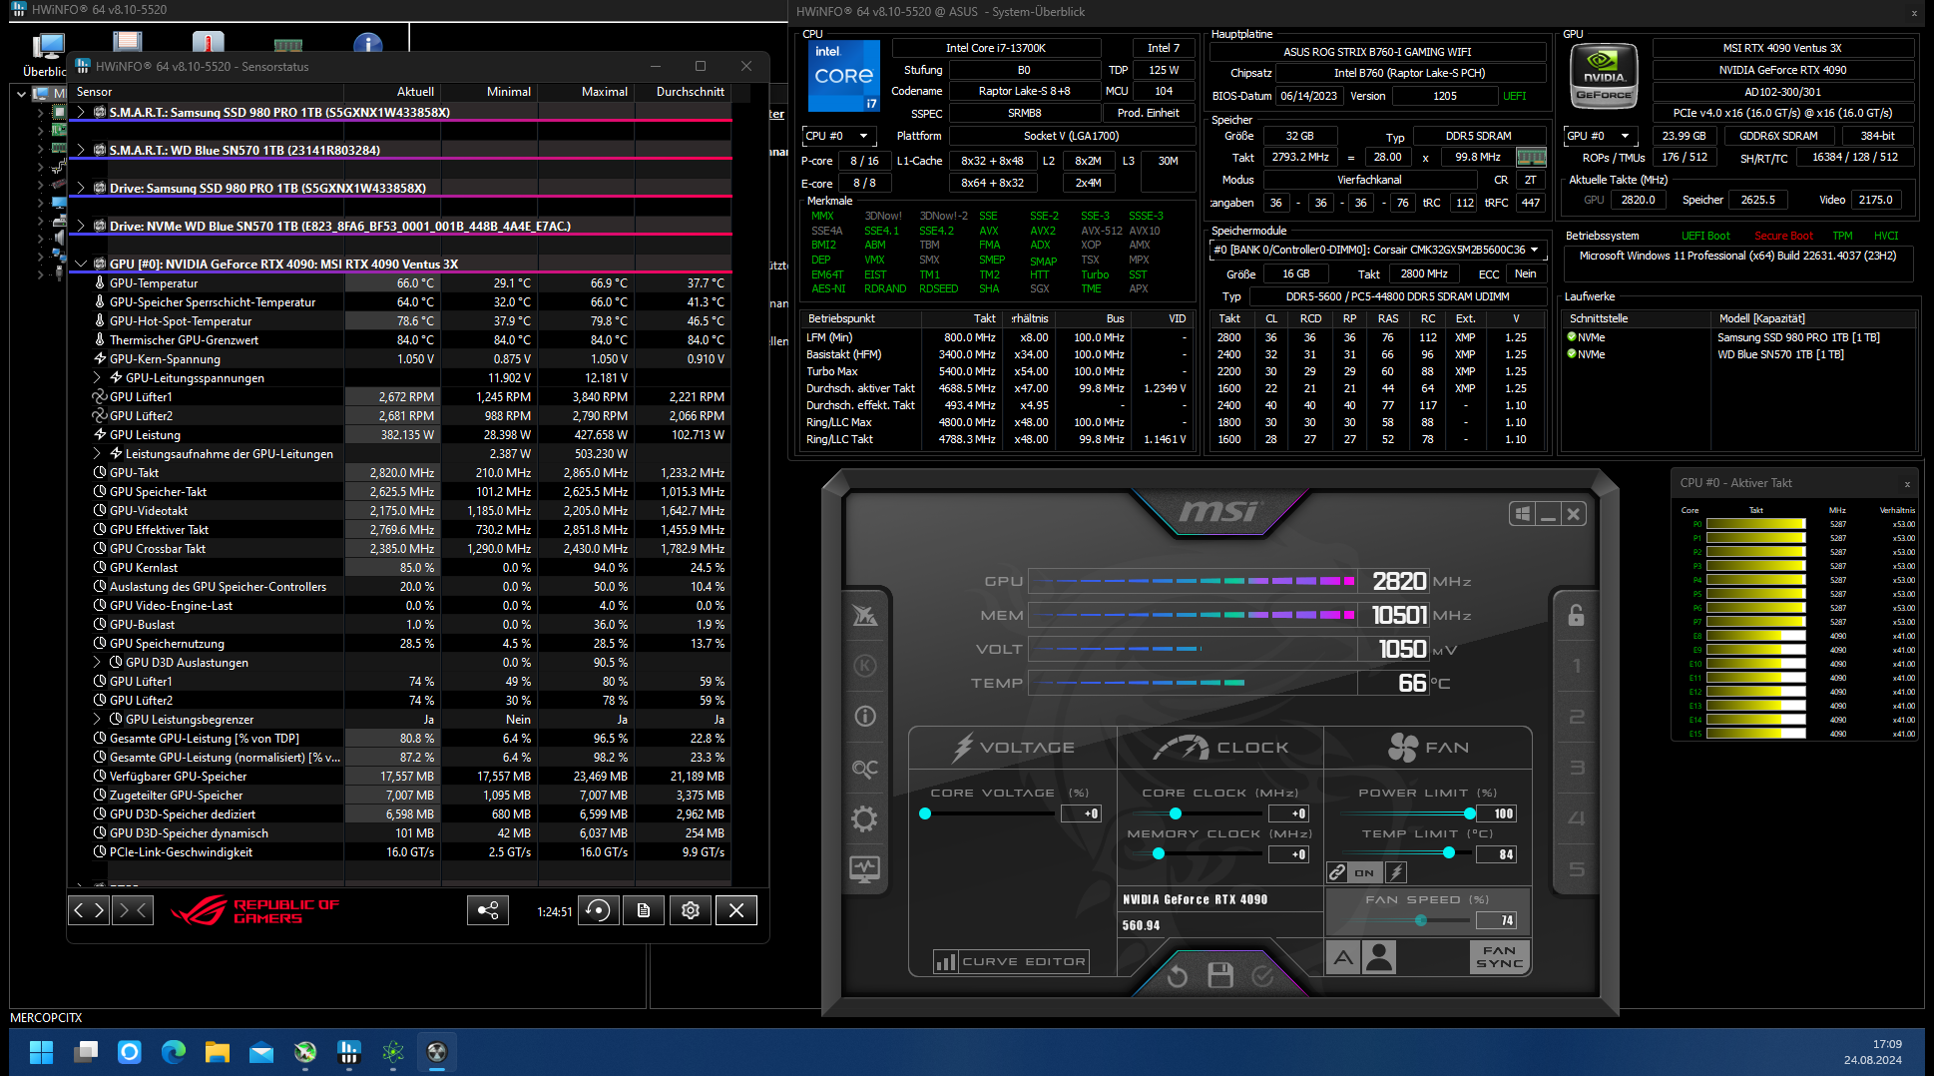The image size is (1934, 1076).
Task: Open the Überblick summary toolbar icon
Action: coord(46,54)
